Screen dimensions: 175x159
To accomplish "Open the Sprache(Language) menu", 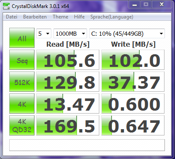I will 112,17.
